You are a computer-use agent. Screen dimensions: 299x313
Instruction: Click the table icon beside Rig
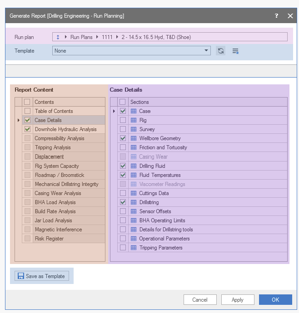134,120
